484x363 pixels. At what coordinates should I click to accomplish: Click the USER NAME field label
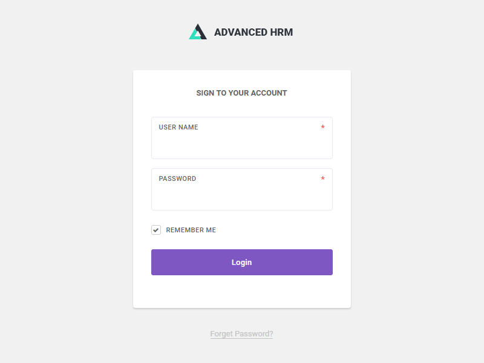(177, 127)
